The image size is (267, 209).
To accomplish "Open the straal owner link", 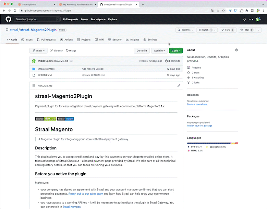I will pyautogui.click(x=14, y=30).
